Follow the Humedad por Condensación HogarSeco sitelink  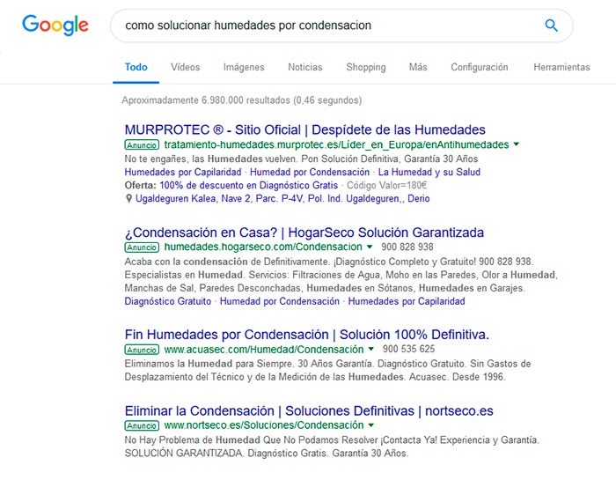pos(279,301)
